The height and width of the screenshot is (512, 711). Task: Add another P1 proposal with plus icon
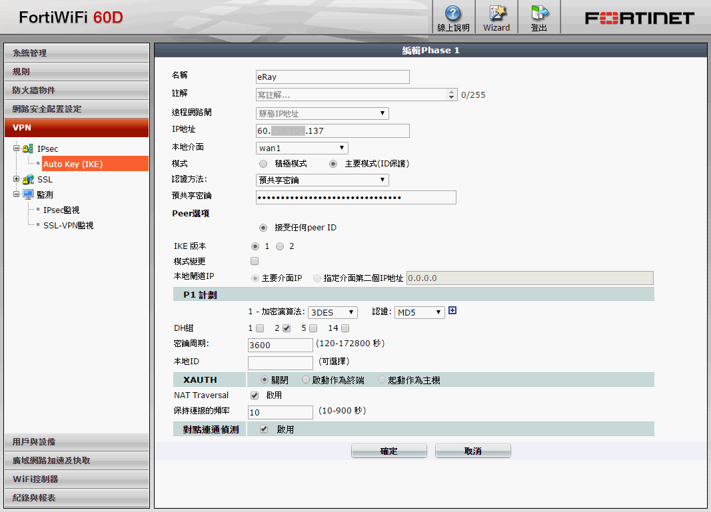(452, 310)
